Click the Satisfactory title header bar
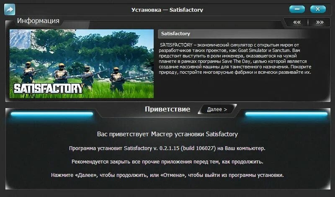Screen dimensions: 335x197 [x=235, y=34]
